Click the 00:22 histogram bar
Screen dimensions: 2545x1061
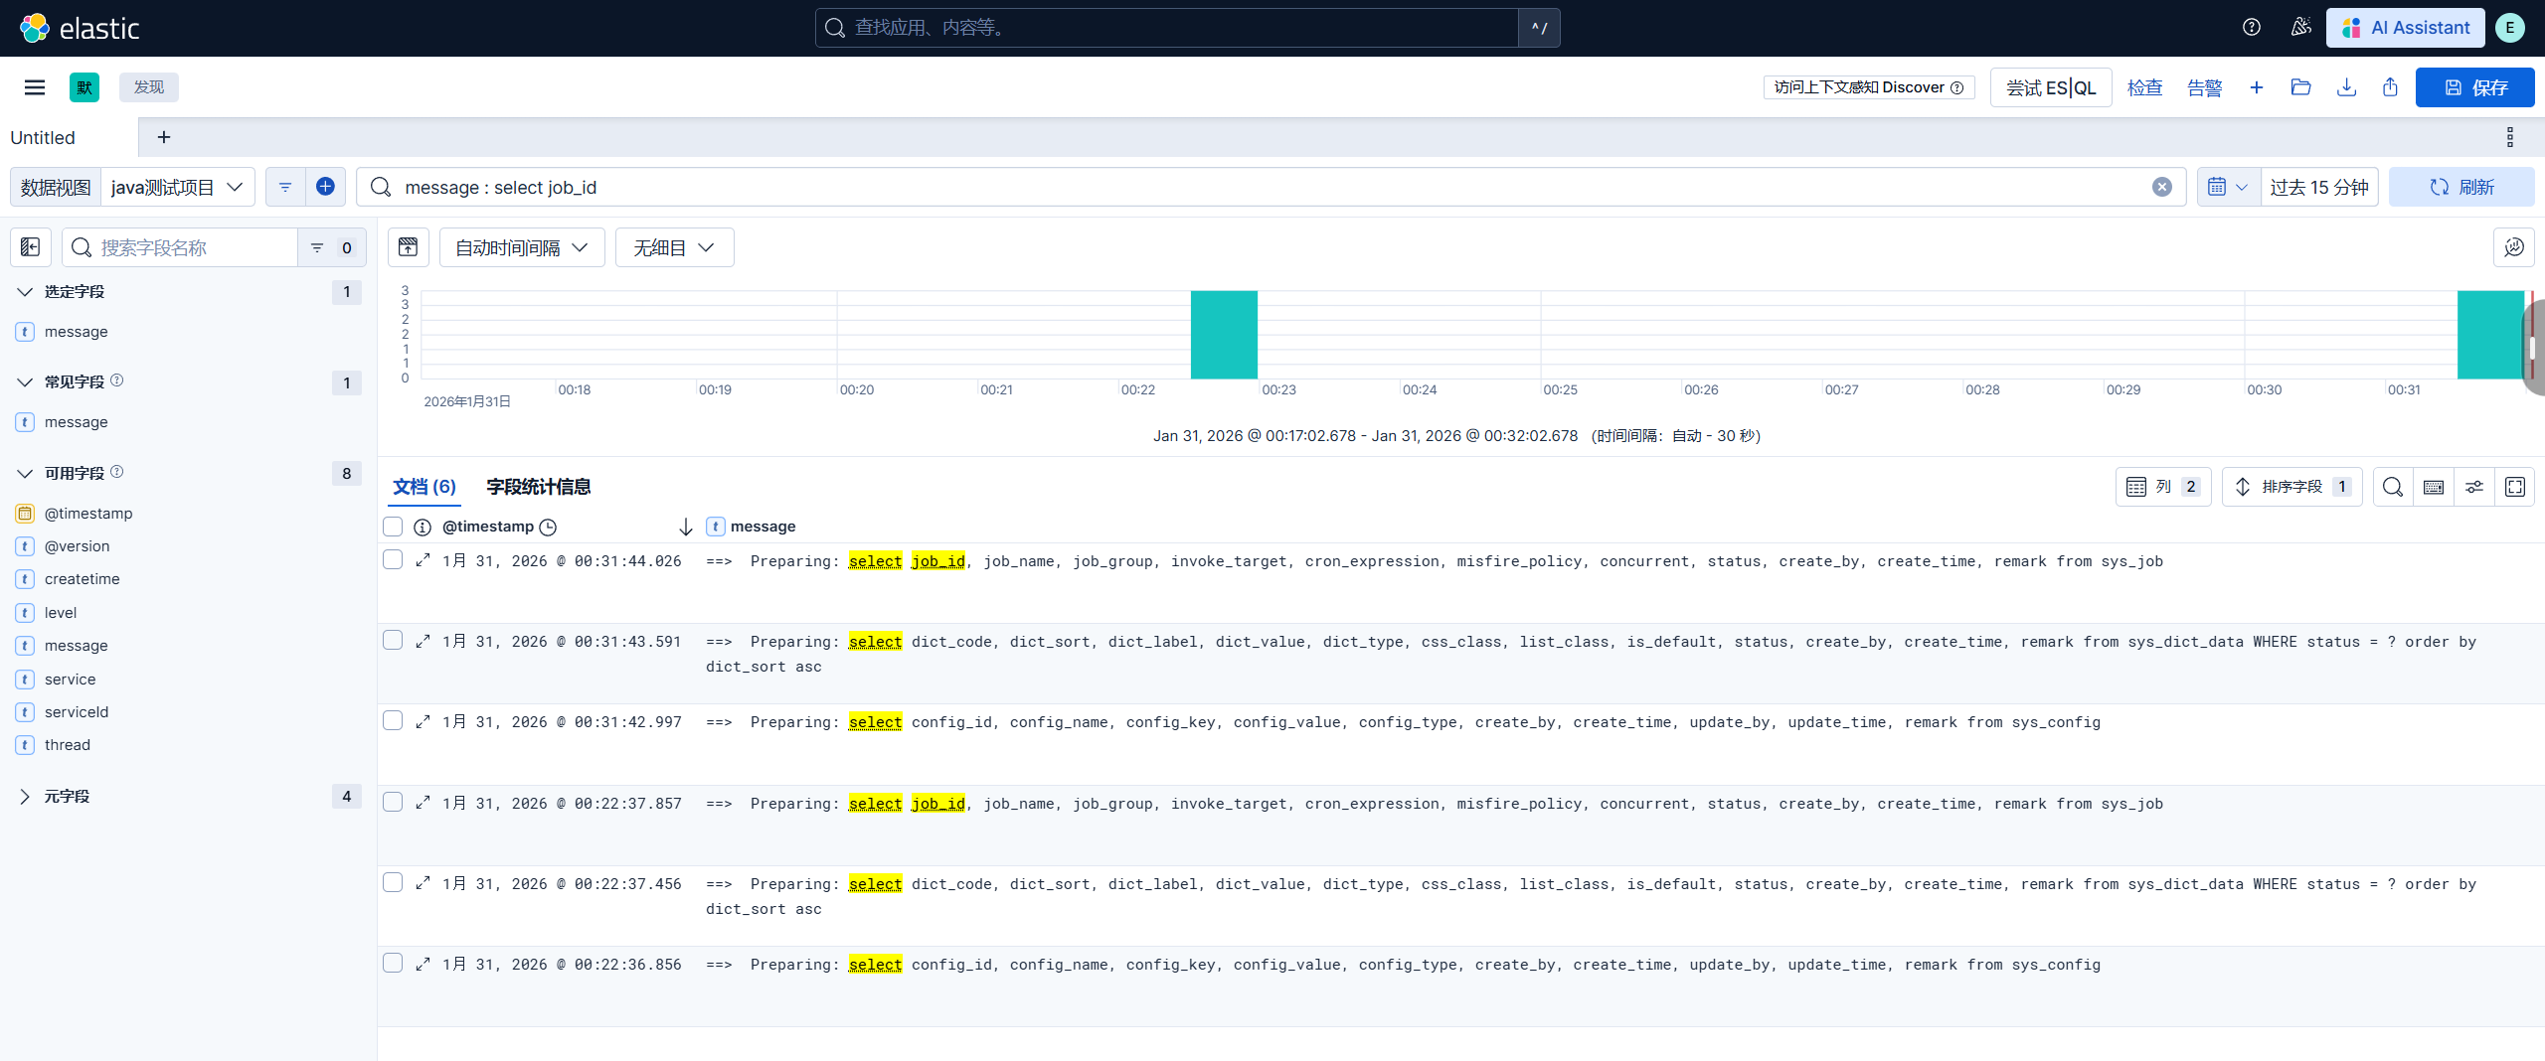[x=1224, y=335]
